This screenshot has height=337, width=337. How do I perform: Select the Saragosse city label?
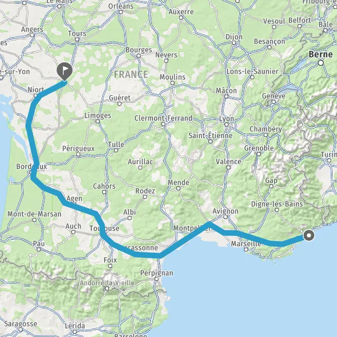(x=21, y=324)
